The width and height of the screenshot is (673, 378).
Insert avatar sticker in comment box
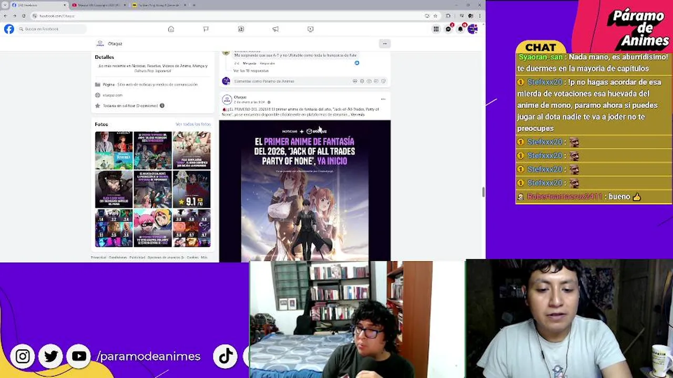[x=355, y=81]
